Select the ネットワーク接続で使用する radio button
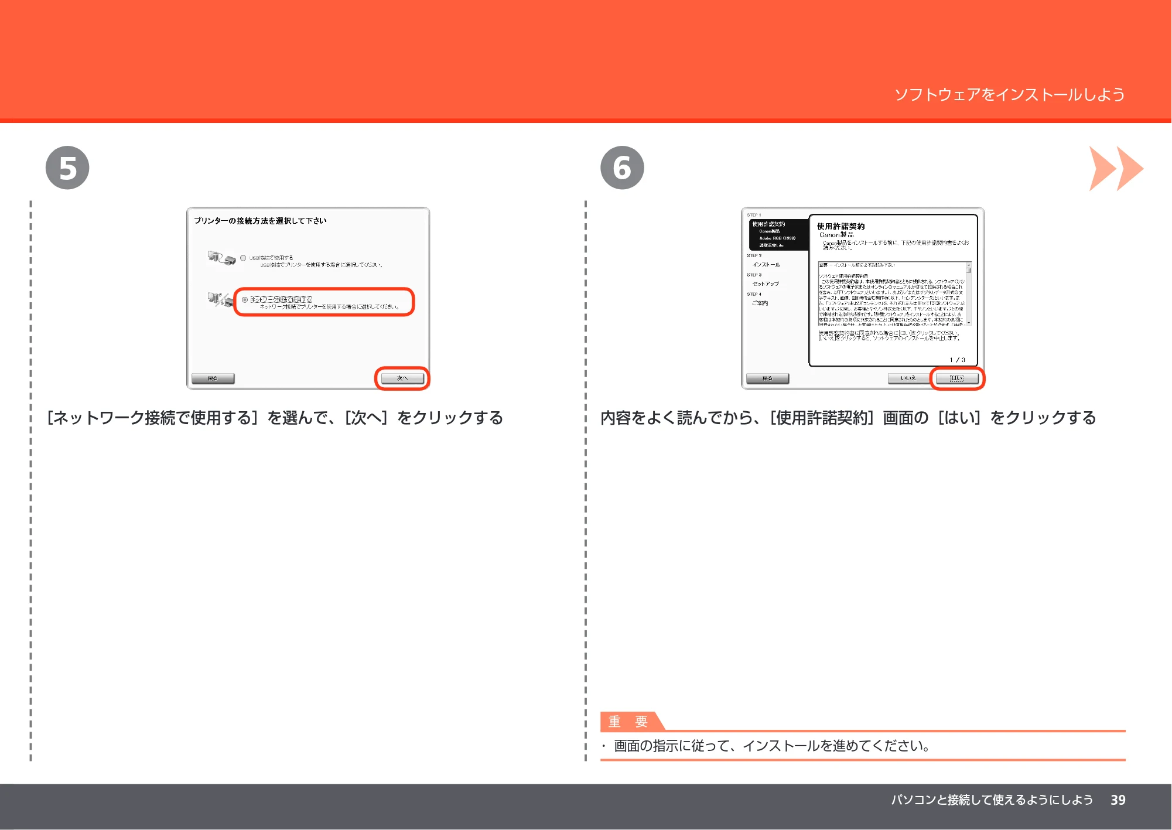 (x=245, y=300)
